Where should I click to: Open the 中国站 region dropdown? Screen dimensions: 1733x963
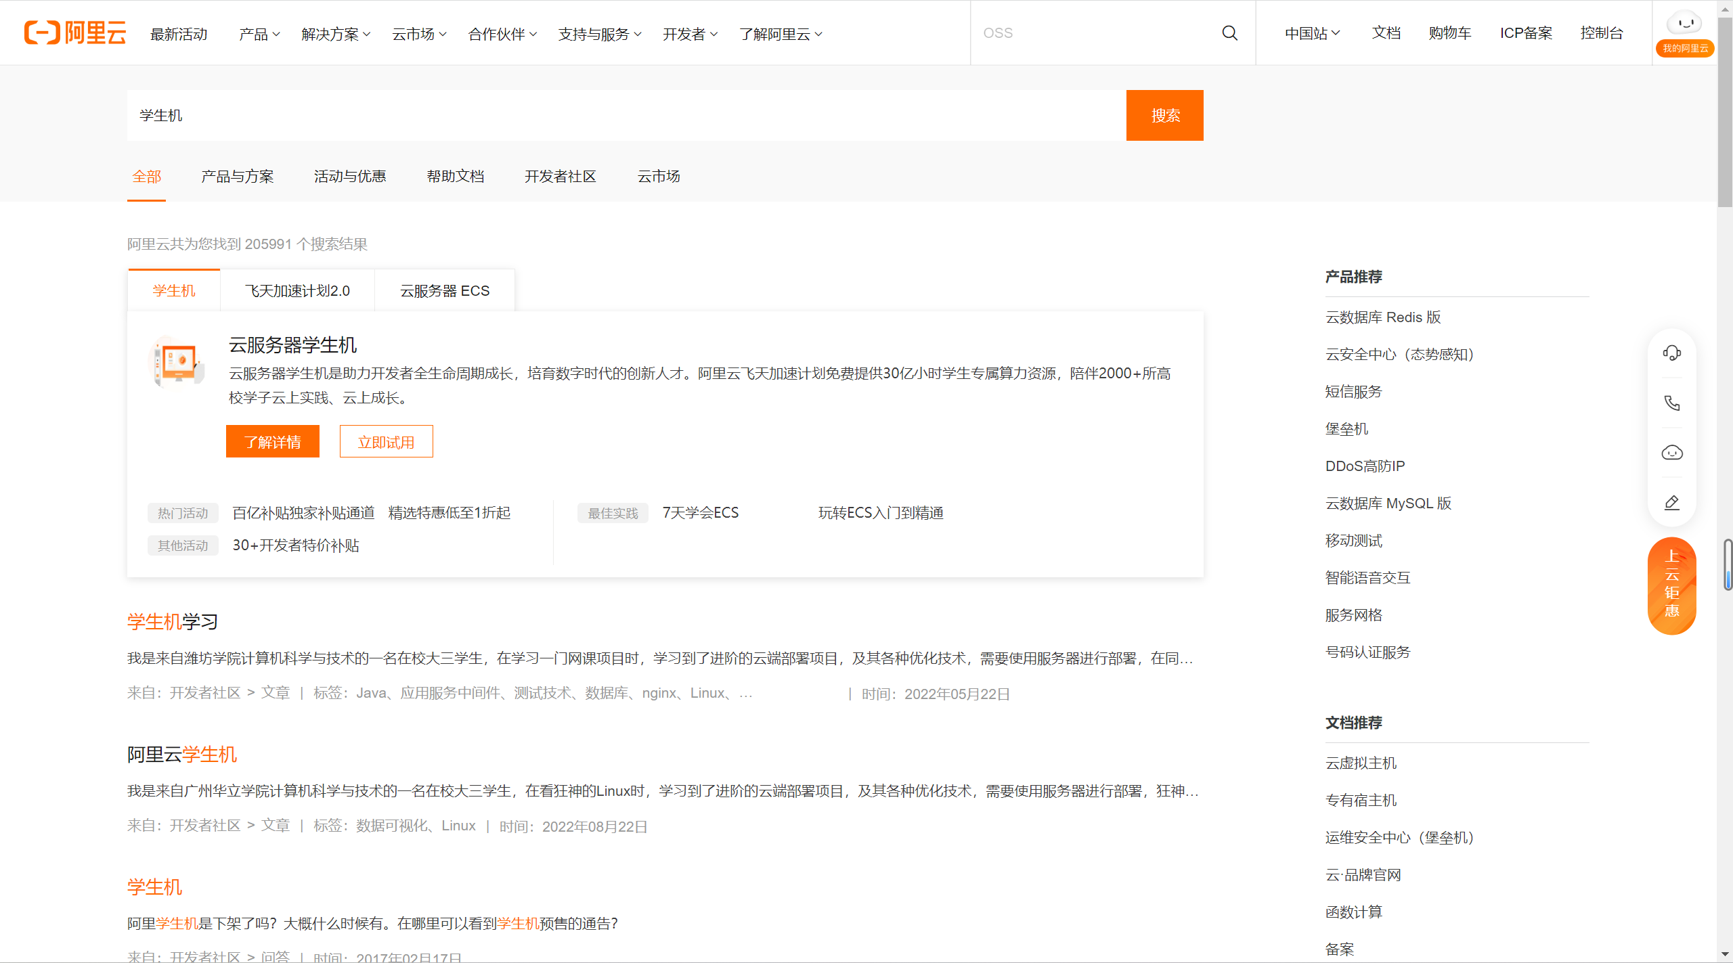1312,33
